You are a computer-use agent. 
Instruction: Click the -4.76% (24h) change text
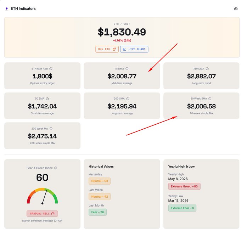point(122,40)
